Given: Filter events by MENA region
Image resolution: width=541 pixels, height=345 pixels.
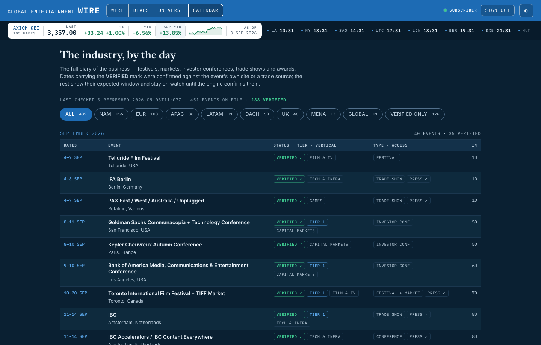Looking at the screenshot, I should [x=323, y=114].
